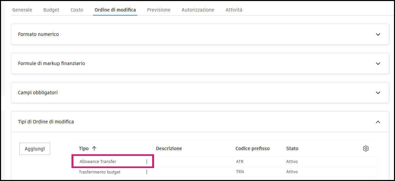The height and width of the screenshot is (181, 395).
Task: Collapse the Tipi di Ordine di modifica section
Action: tap(378, 122)
